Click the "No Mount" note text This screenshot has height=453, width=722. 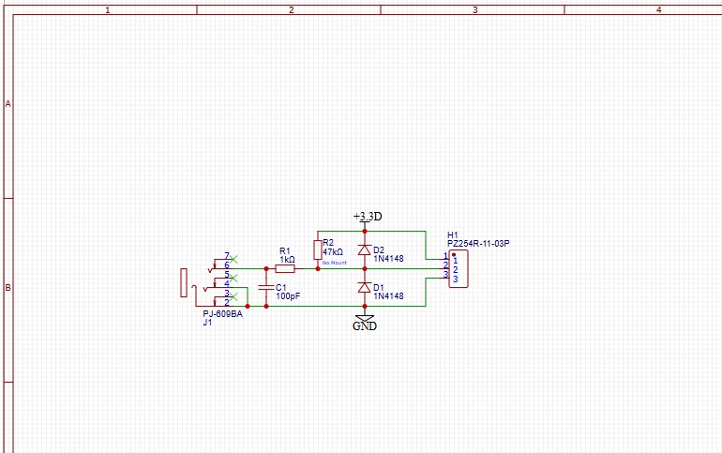tap(335, 263)
